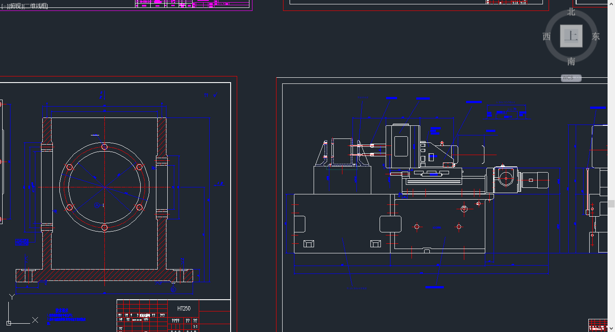The image size is (615, 332).
Task: Rotate view to 西 on ViewCube compass
Action: [547, 37]
